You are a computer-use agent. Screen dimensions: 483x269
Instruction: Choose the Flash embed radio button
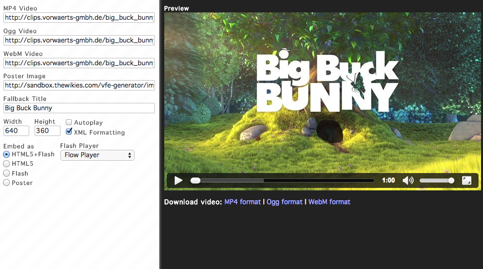(x=6, y=173)
